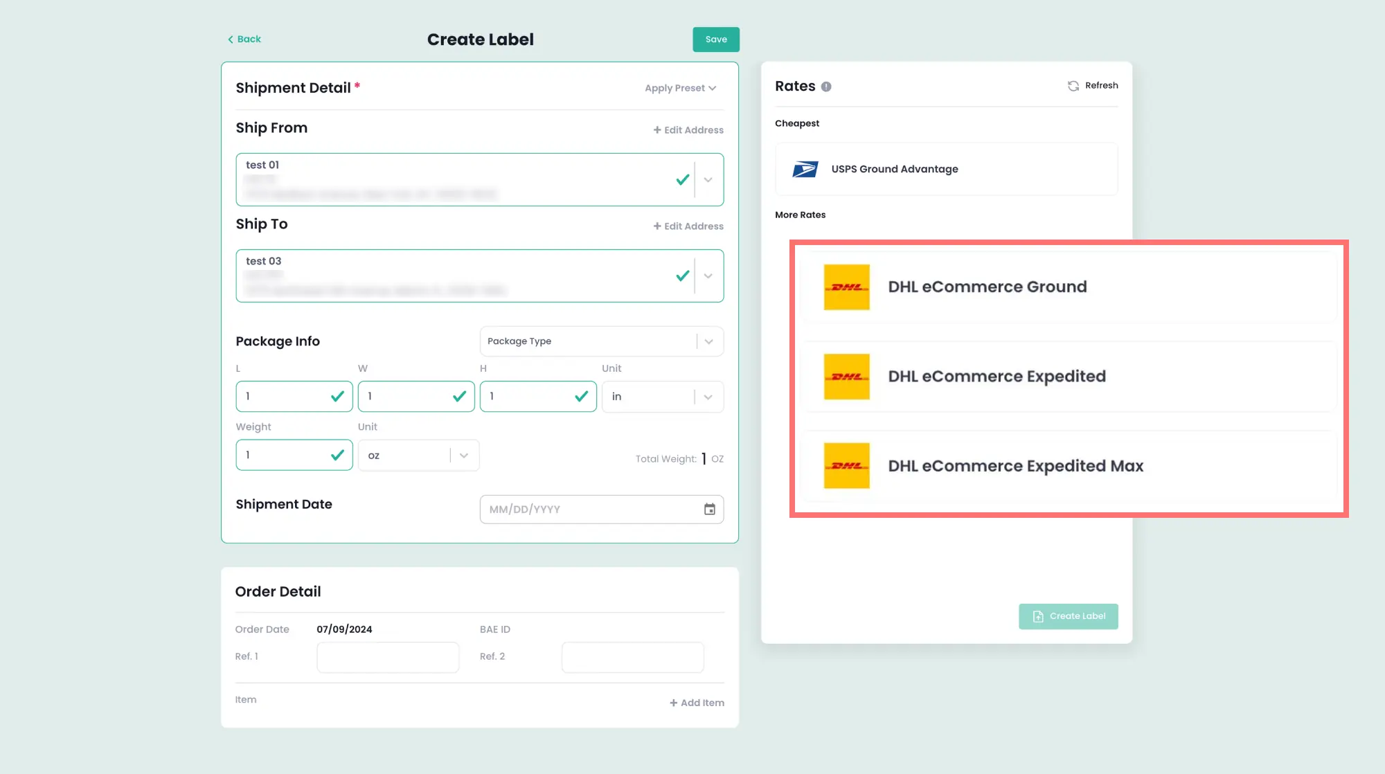Click Edit Address for Ship From
The height and width of the screenshot is (774, 1385).
pos(688,130)
